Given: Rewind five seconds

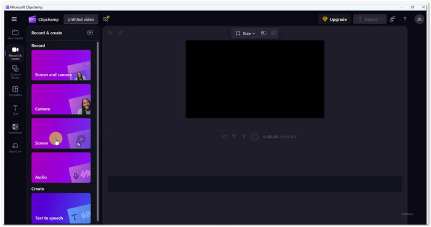Looking at the screenshot, I should pos(234,137).
